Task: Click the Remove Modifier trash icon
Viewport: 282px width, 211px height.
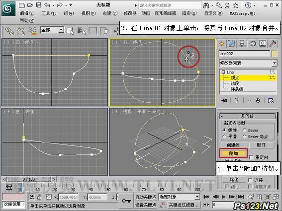Action: click(x=258, y=101)
